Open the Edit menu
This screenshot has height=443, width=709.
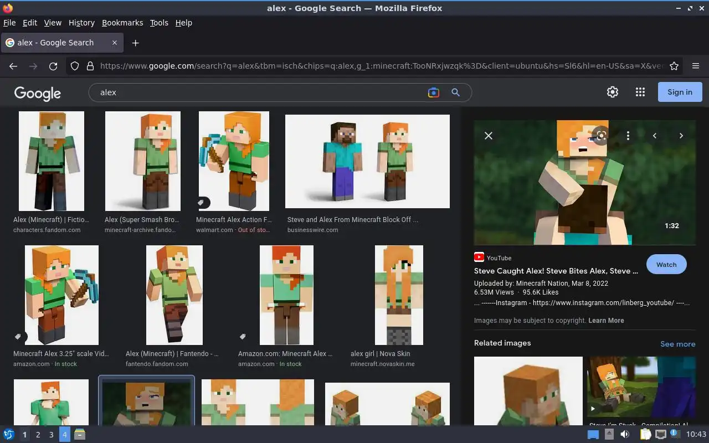tap(30, 23)
